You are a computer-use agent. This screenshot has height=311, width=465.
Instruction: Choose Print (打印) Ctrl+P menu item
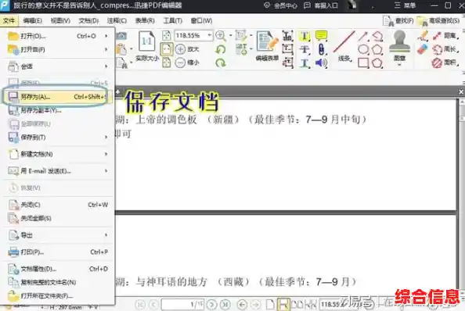click(x=57, y=252)
